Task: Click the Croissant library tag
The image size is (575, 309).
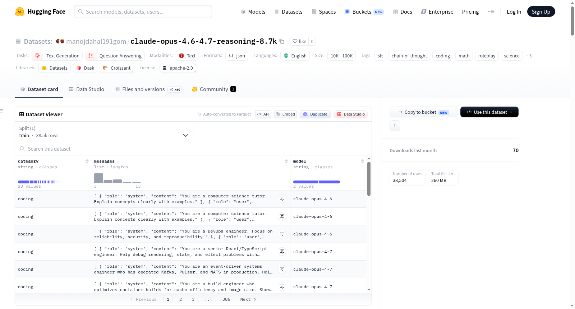Action: [117, 68]
